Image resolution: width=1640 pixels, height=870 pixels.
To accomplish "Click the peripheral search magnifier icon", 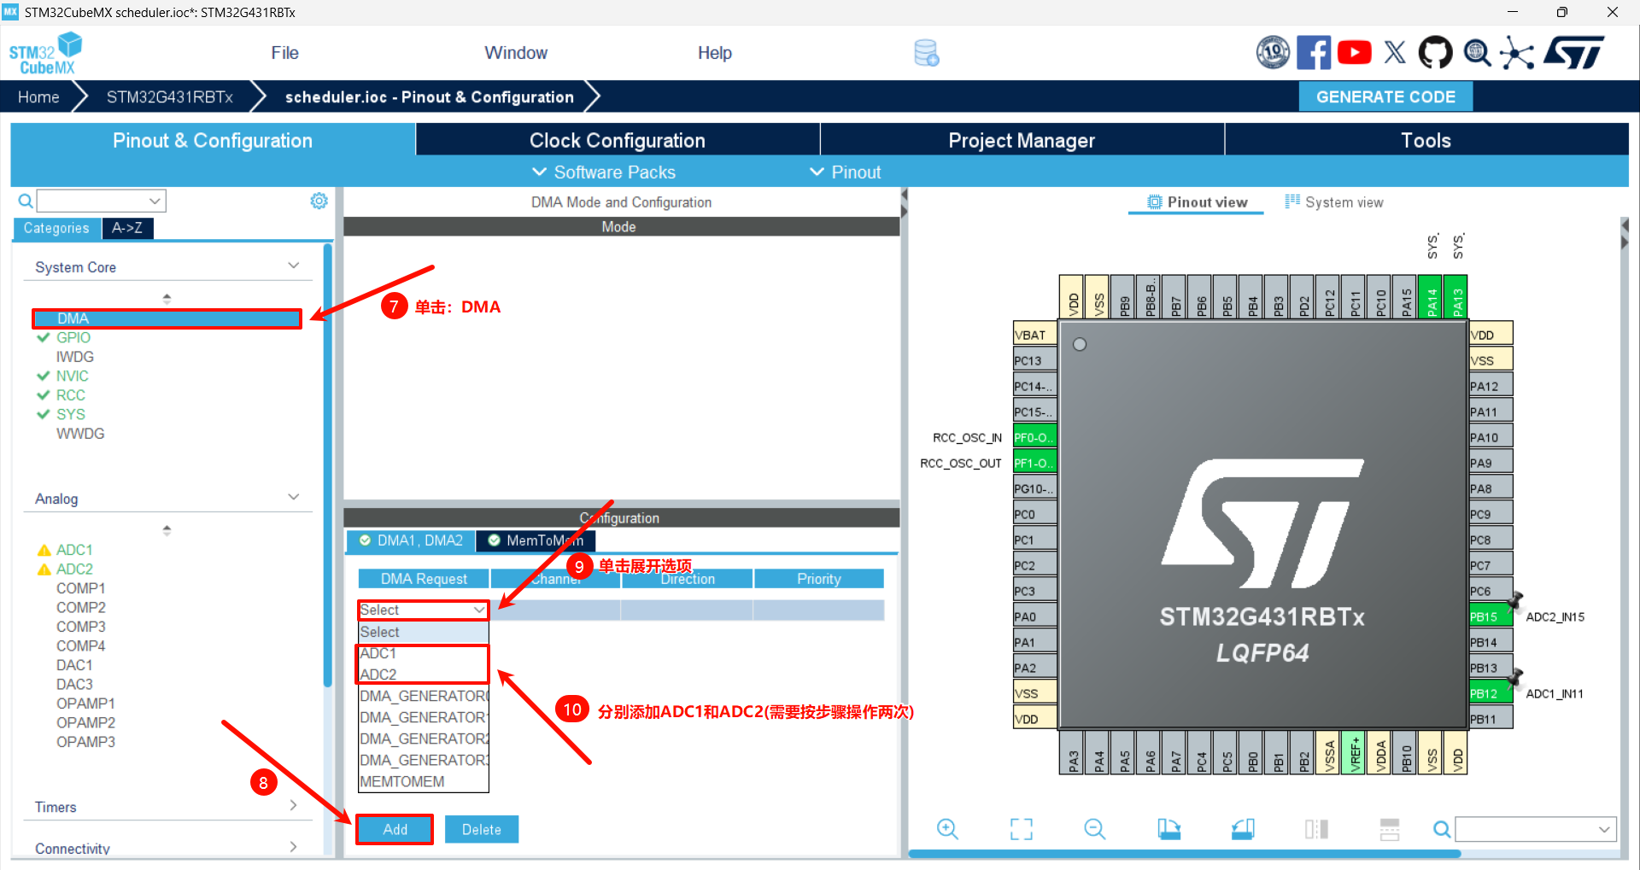I will coord(26,201).
